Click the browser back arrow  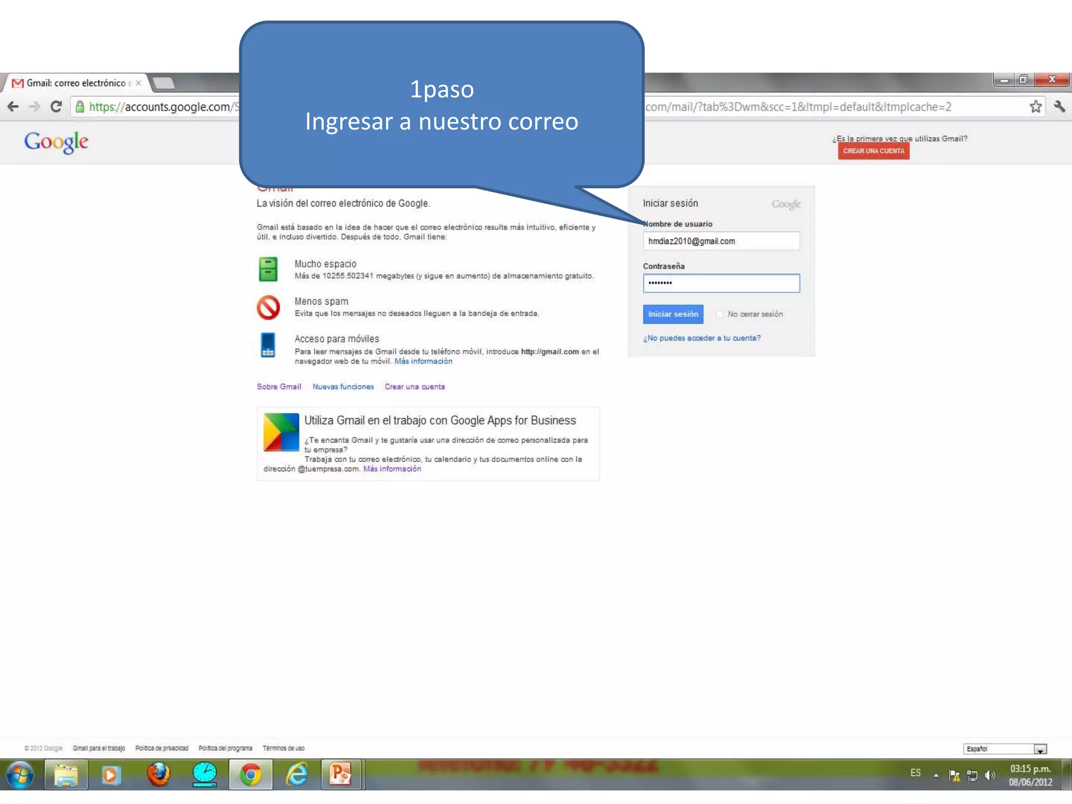pos(13,107)
